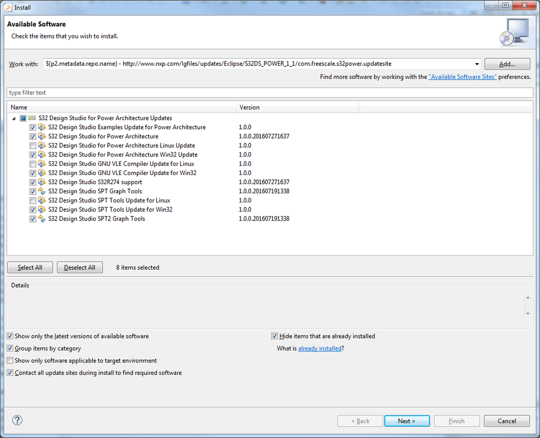Focus the type filter text field
540x438 pixels.
pyautogui.click(x=270, y=92)
